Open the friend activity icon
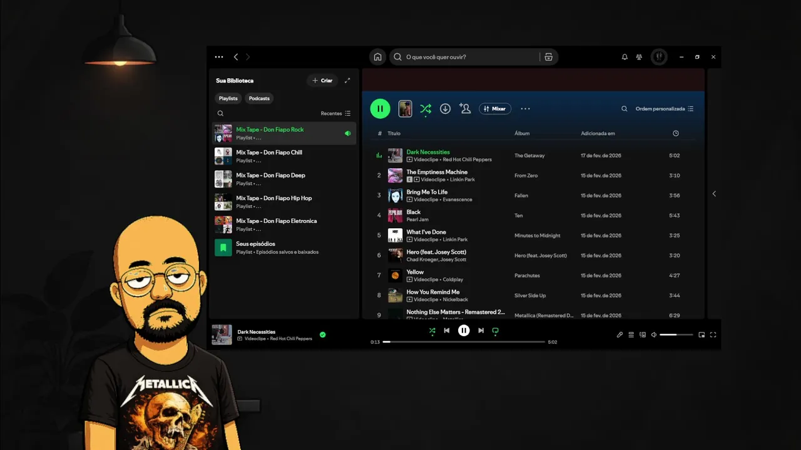 pyautogui.click(x=639, y=57)
